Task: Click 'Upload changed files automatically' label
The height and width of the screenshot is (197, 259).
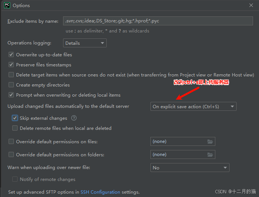Action: (68, 106)
